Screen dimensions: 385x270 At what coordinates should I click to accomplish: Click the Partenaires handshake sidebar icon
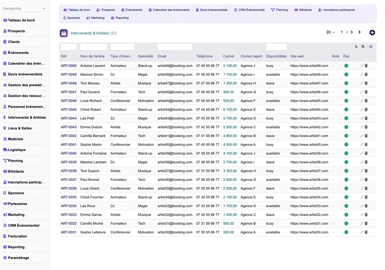[x=5, y=204]
